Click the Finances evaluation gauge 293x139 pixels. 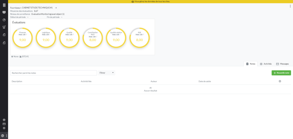pyautogui.click(x=23, y=37)
